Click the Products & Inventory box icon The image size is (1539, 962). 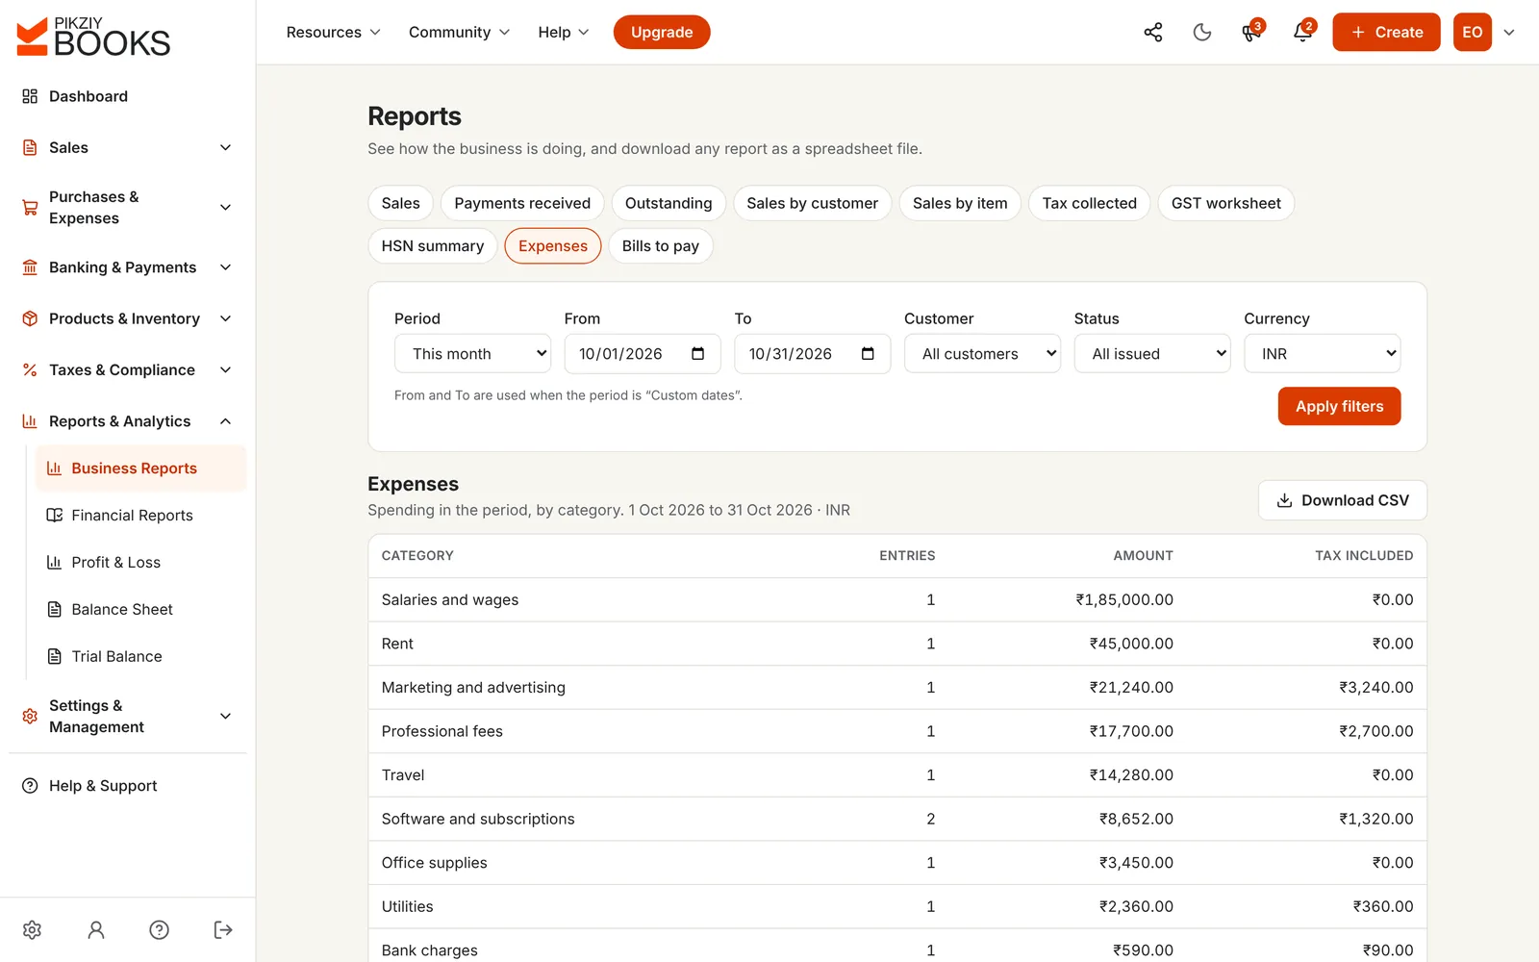30,318
